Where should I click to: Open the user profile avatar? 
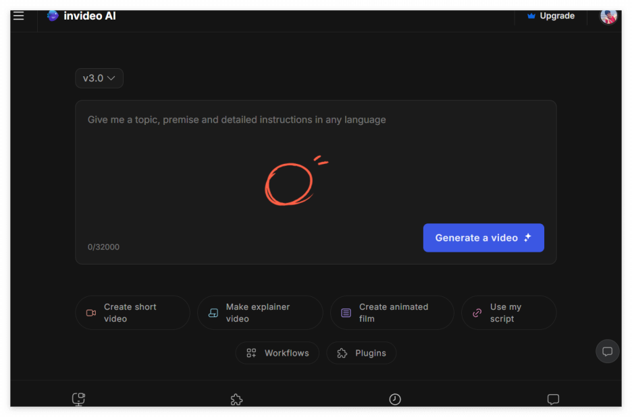coord(608,16)
